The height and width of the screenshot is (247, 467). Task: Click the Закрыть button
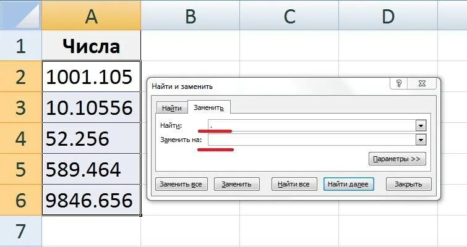[x=408, y=184]
